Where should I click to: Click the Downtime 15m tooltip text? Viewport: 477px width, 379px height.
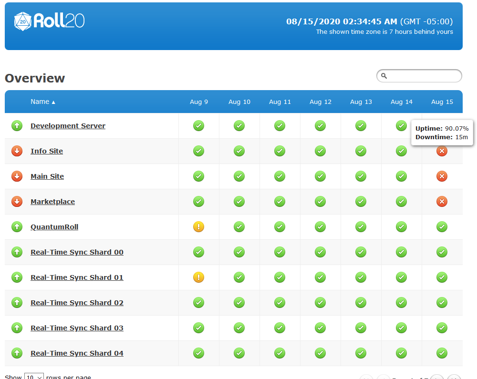tap(442, 137)
